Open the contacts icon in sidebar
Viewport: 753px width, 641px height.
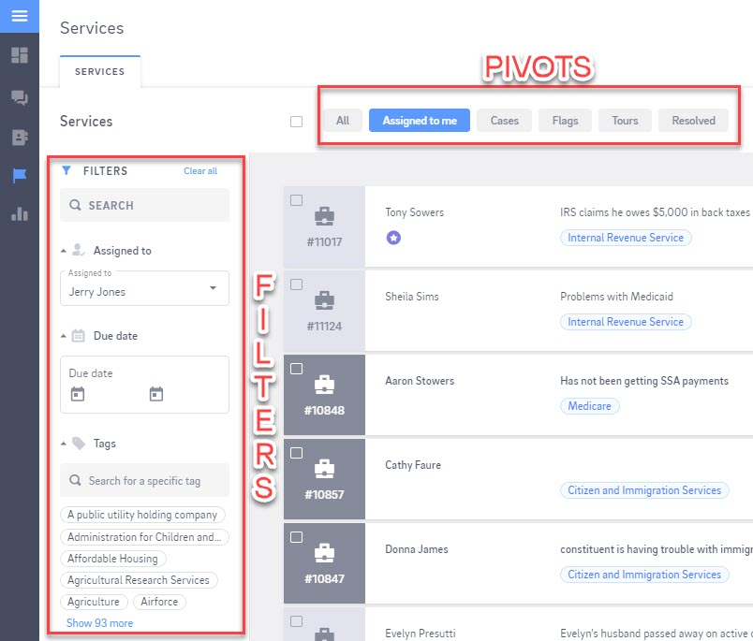(20, 137)
